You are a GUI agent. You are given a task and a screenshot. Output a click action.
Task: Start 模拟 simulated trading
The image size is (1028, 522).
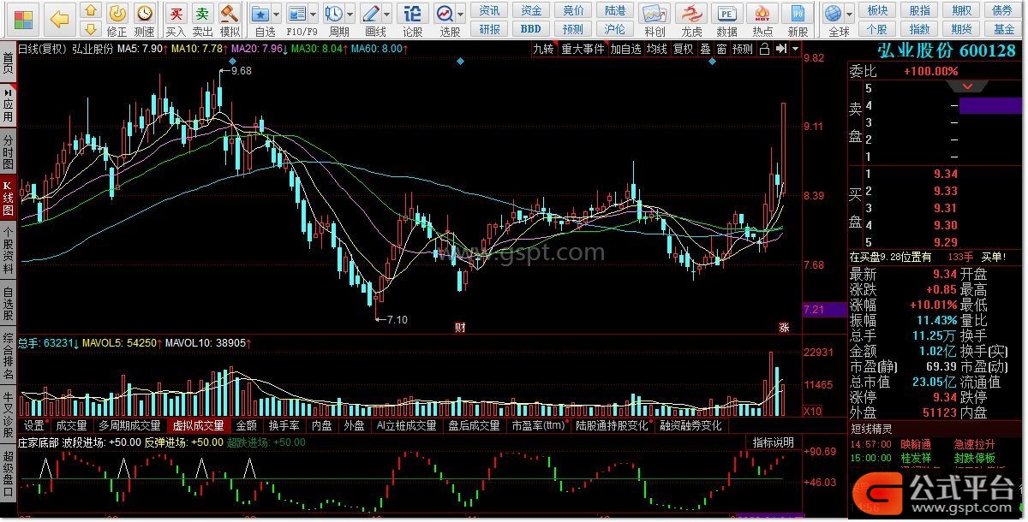pos(230,20)
